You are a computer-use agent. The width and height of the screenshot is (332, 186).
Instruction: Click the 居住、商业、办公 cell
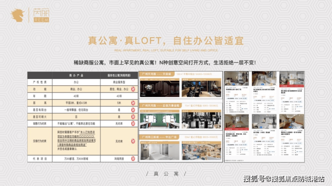[x=119, y=89]
